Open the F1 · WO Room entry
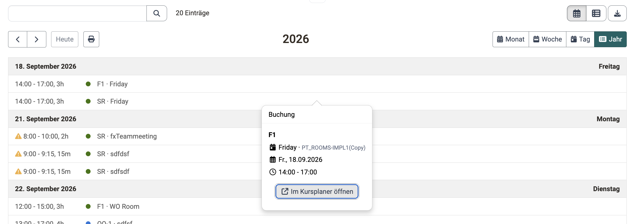This screenshot has width=636, height=224. pos(118,206)
